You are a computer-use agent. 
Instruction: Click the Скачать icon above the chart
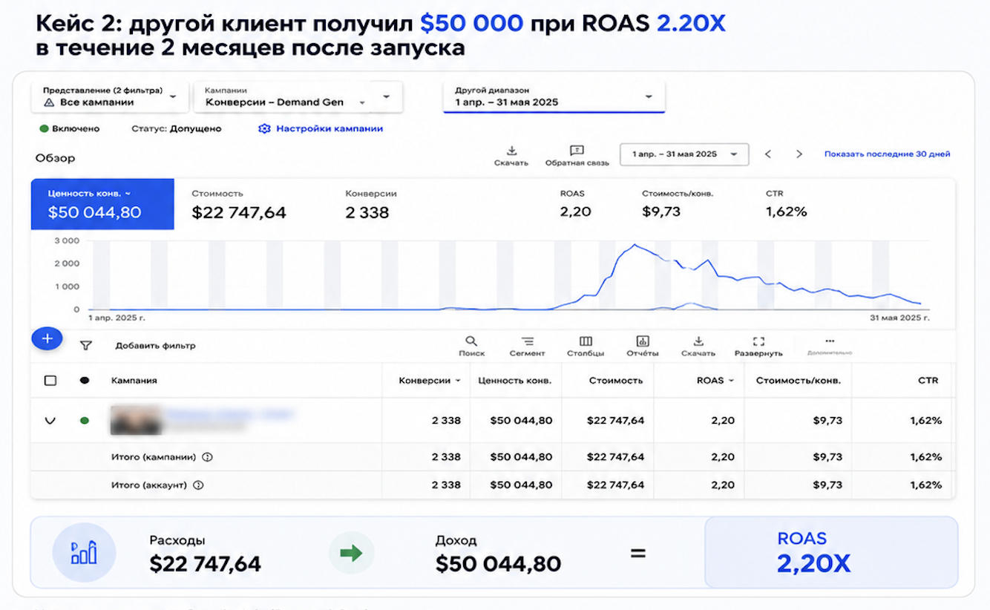coord(511,156)
